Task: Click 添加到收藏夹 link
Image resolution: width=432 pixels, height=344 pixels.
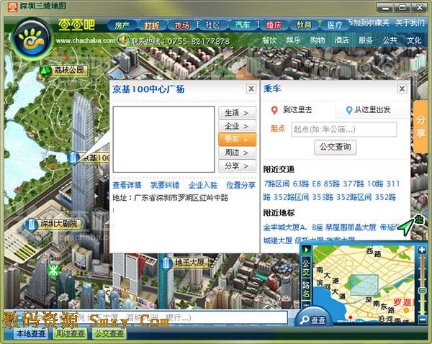Action: pos(369,23)
